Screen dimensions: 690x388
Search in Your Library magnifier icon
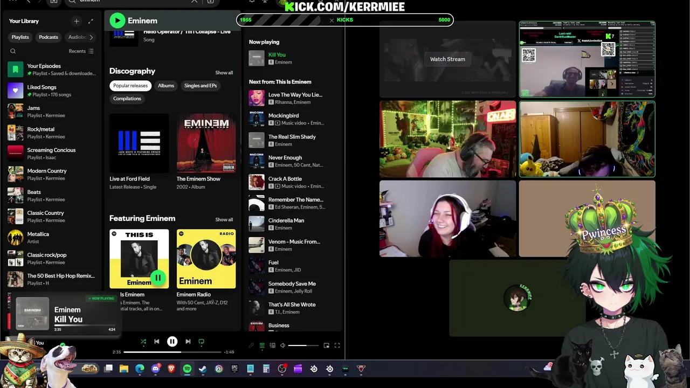point(13,51)
